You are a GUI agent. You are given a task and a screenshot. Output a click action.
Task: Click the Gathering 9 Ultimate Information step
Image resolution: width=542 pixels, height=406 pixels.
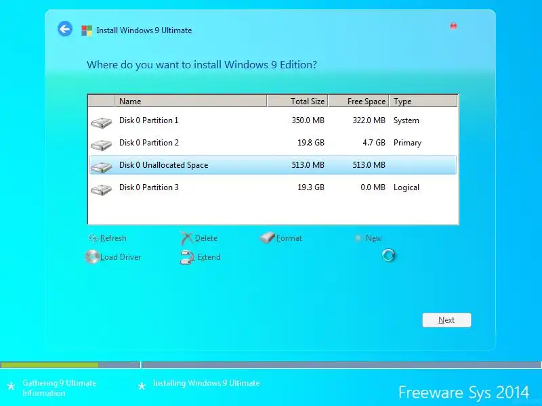pyautogui.click(x=59, y=388)
